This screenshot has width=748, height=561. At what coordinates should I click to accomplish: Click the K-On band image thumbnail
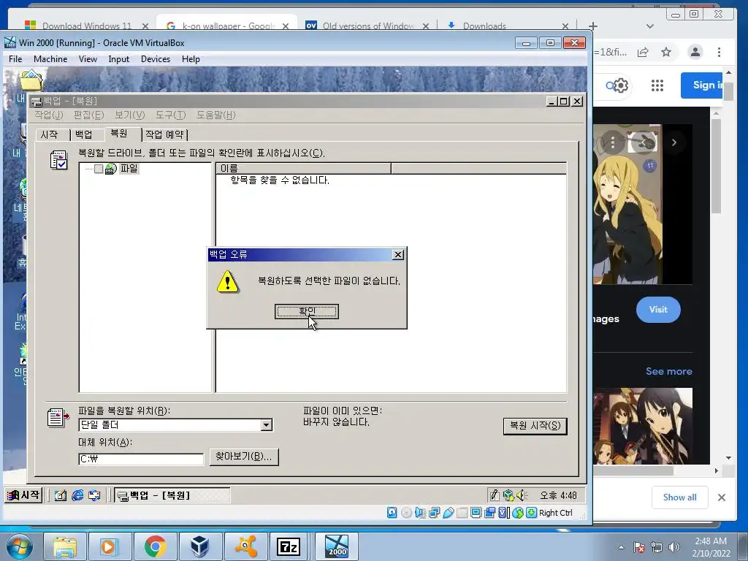(x=643, y=426)
